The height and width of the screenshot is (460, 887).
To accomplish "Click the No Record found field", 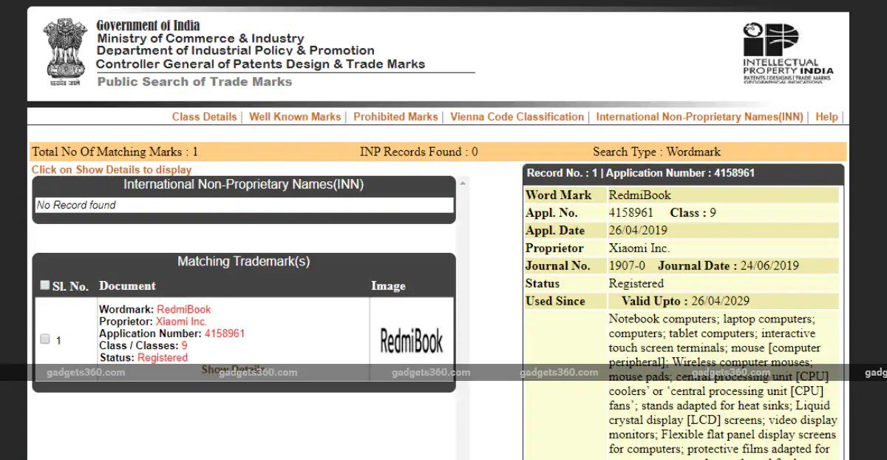I will [243, 206].
